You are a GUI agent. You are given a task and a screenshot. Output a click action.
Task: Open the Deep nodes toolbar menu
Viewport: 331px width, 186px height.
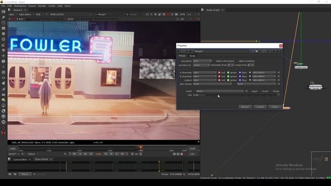4,72
